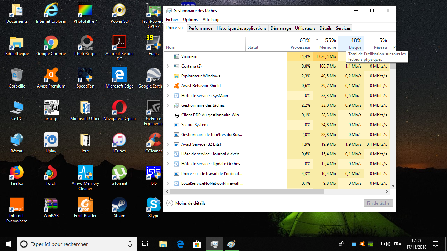Viewport: 447px width, 251px height.
Task: Select Ainvo Memory Cleaner desktop icon
Action: pyautogui.click(x=85, y=178)
